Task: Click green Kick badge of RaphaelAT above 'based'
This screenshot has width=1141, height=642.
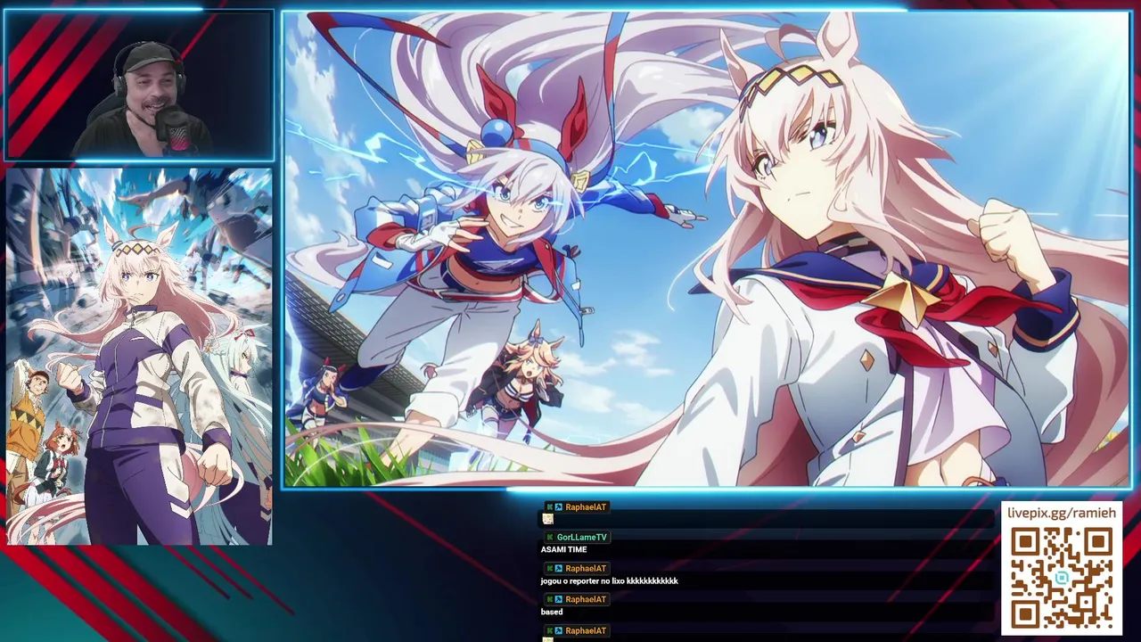Action: click(x=550, y=600)
